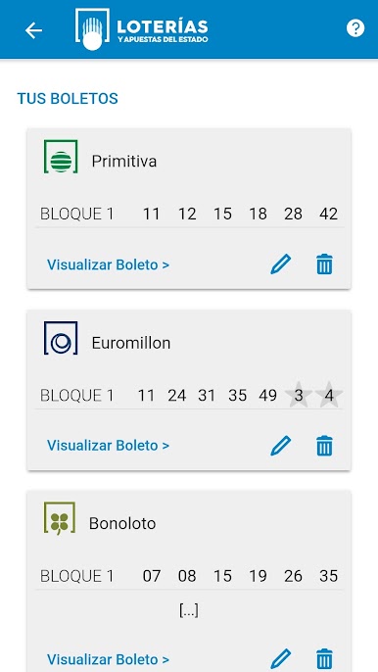378x672 pixels.
Task: Open Visualizar Boleto for Euromillon
Action: coord(108,446)
